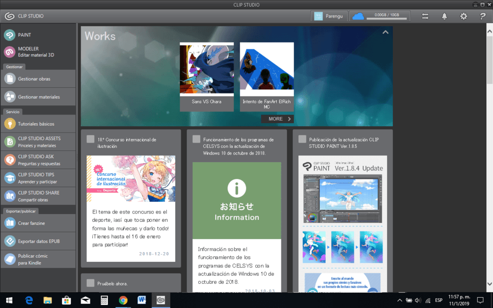Viewport: 493px width, 308px height.
Task: Click text 'Información sobre el funcionamiento'
Action: [x=236, y=265]
